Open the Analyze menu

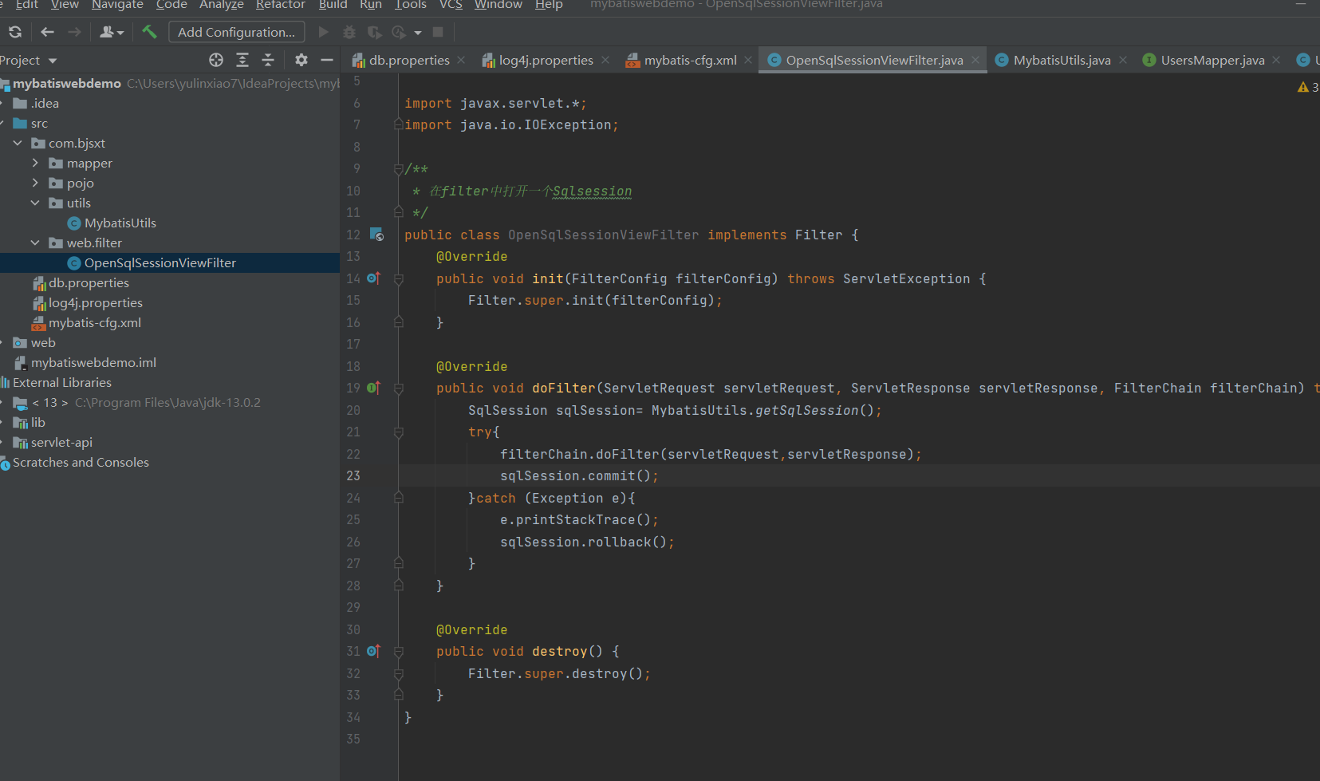pos(222,5)
